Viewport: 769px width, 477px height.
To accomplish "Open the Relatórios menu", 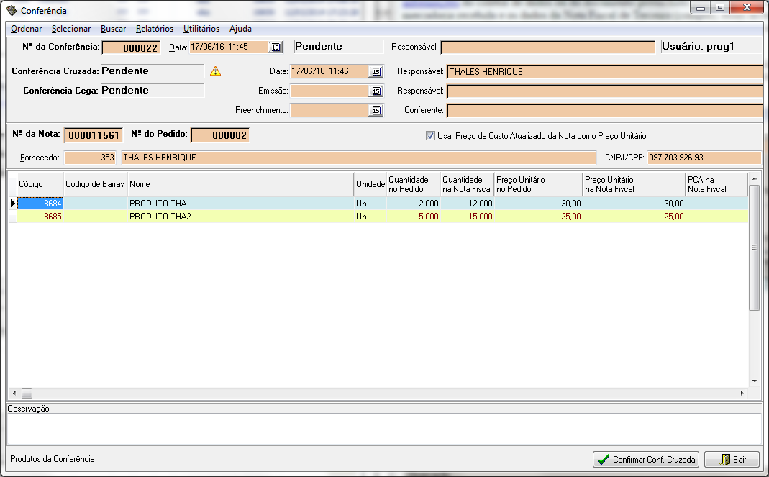I will pos(155,29).
